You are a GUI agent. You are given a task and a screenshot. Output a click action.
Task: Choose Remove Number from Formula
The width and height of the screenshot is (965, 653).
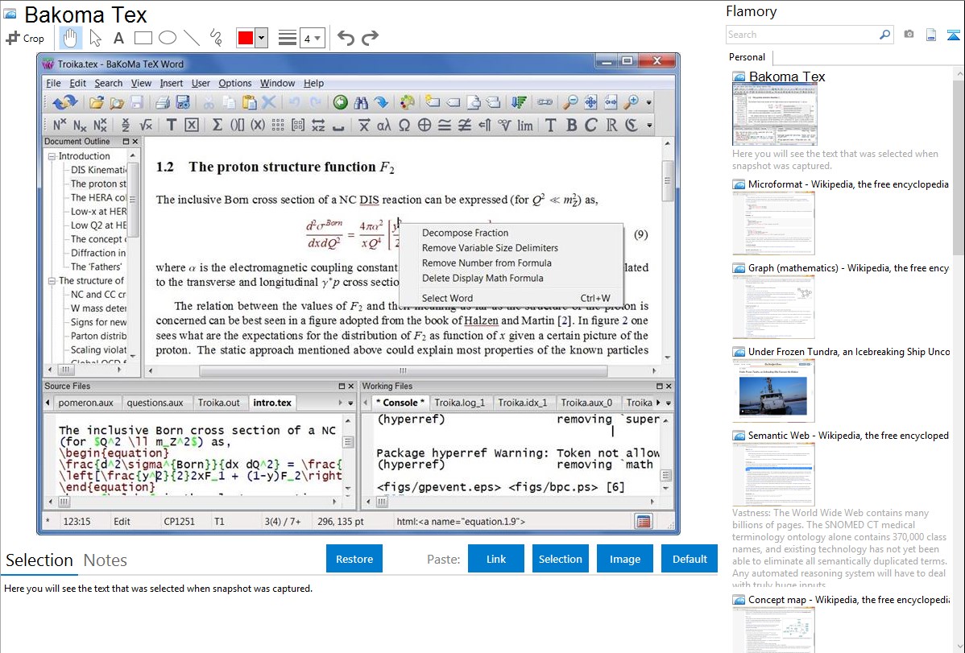pyautogui.click(x=487, y=262)
